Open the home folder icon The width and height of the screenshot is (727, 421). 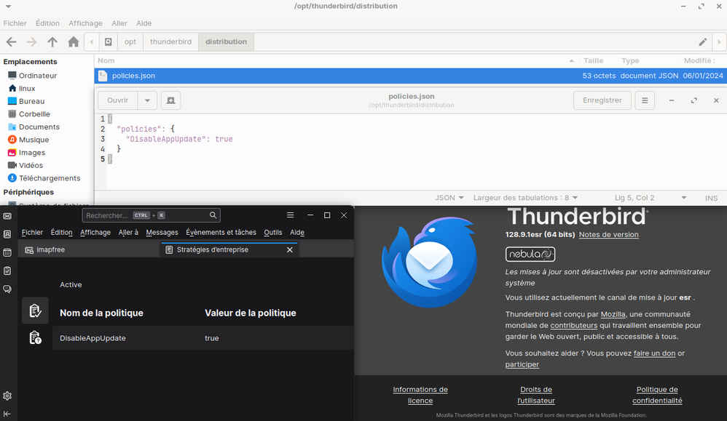pyautogui.click(x=74, y=41)
